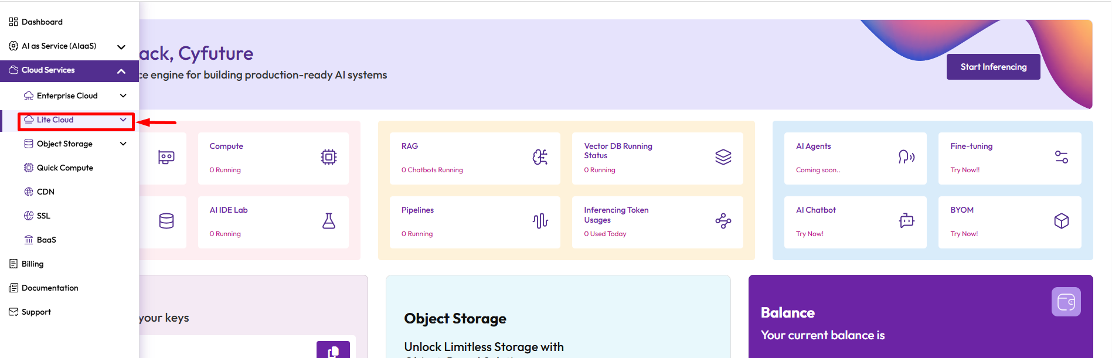
Task: Expand the Lite Cloud submenu chevron
Action: (123, 120)
